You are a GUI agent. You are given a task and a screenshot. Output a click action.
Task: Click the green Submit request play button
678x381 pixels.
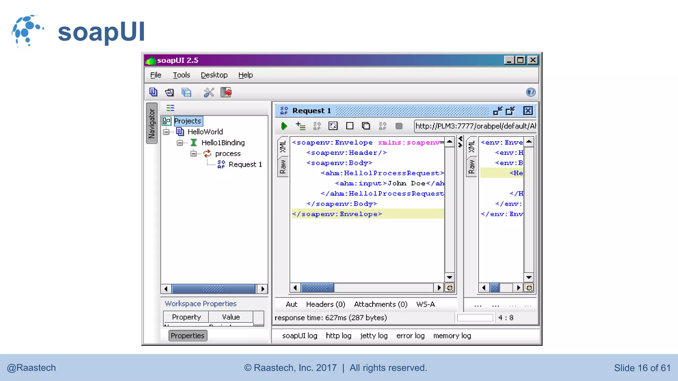(x=284, y=126)
